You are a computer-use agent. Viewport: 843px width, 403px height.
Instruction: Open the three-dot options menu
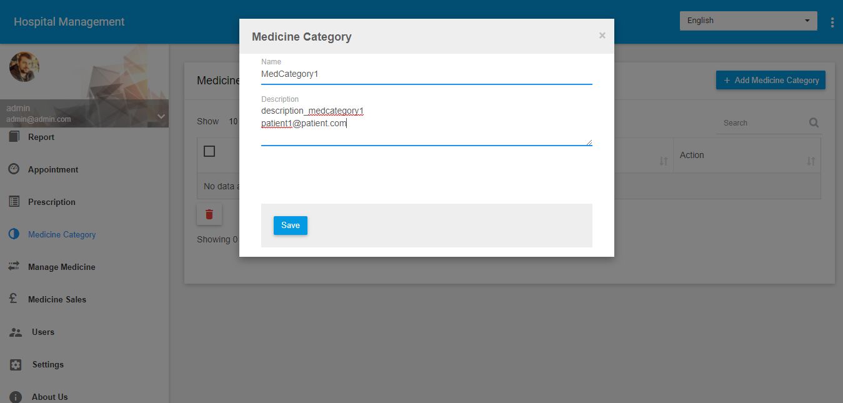(x=832, y=22)
